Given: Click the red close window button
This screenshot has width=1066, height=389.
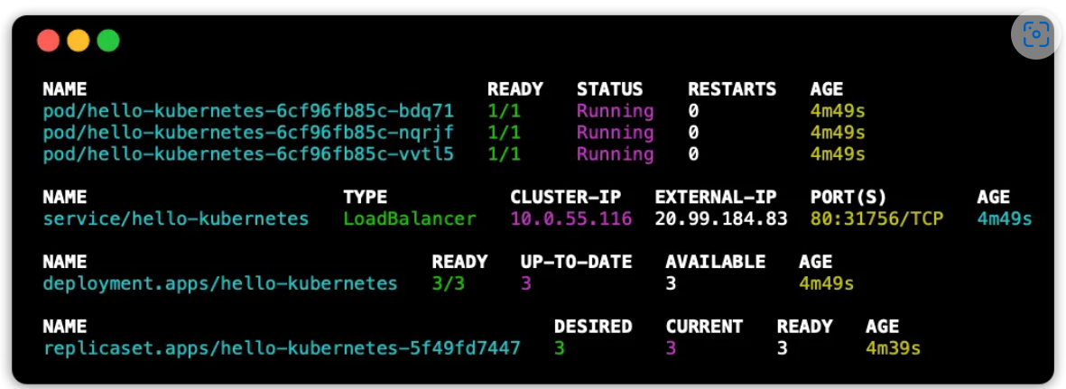Looking at the screenshot, I should click(x=48, y=41).
